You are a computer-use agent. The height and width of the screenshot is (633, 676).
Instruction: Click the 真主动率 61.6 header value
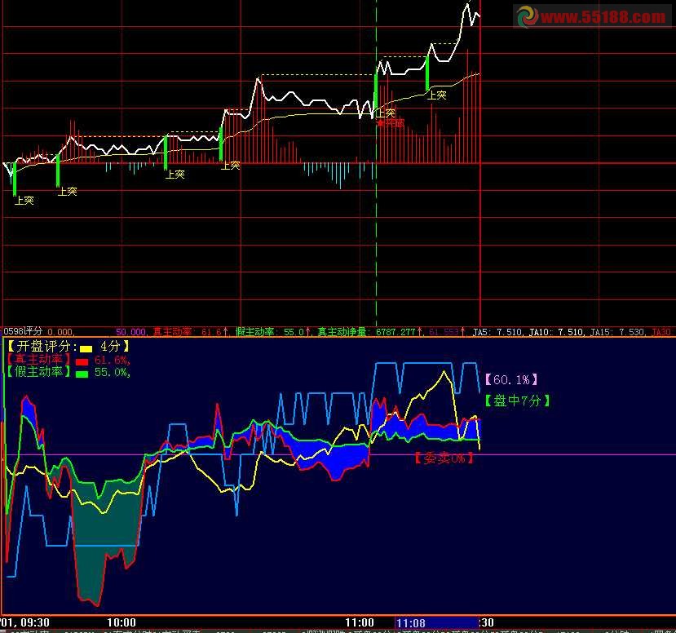[x=190, y=332]
